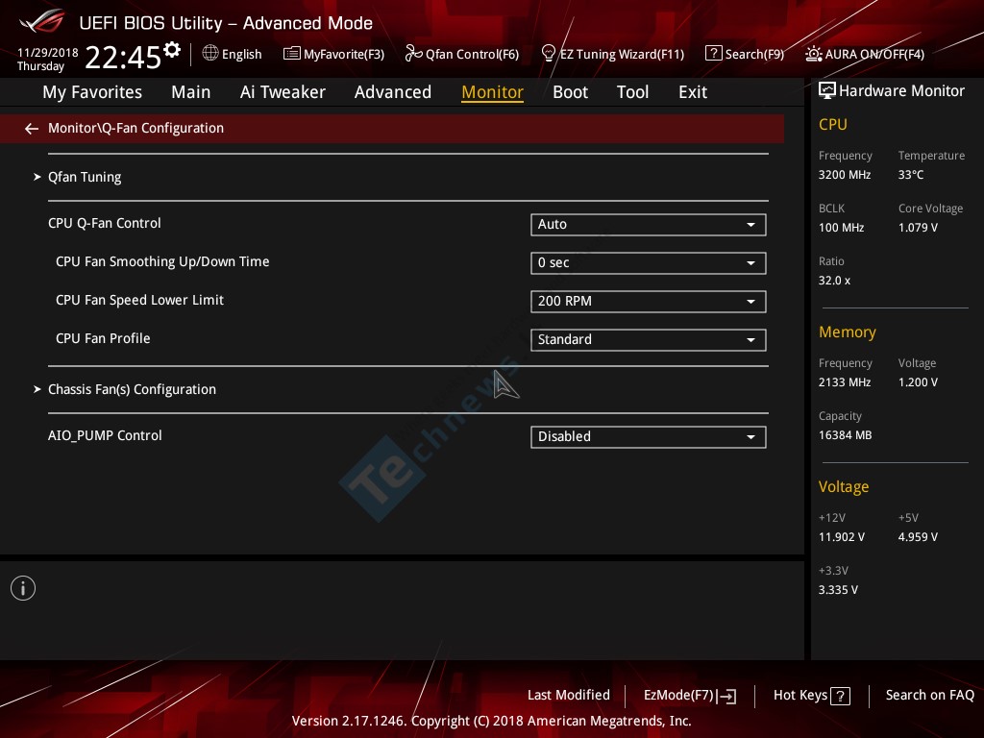Open Search on FAQ link
The height and width of the screenshot is (738, 984).
[930, 696]
